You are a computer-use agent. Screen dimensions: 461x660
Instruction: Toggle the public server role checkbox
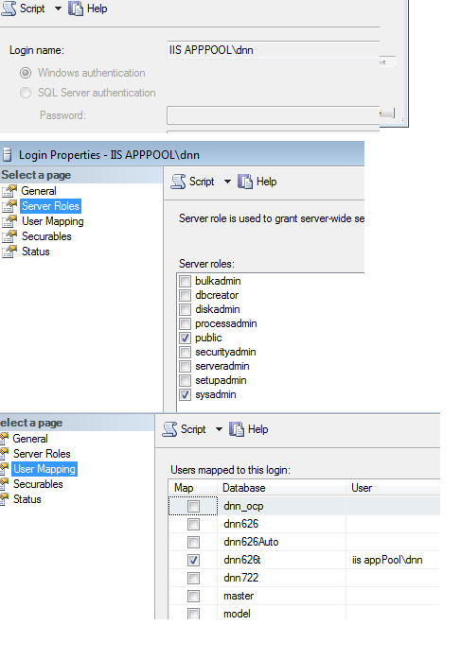pos(185,338)
